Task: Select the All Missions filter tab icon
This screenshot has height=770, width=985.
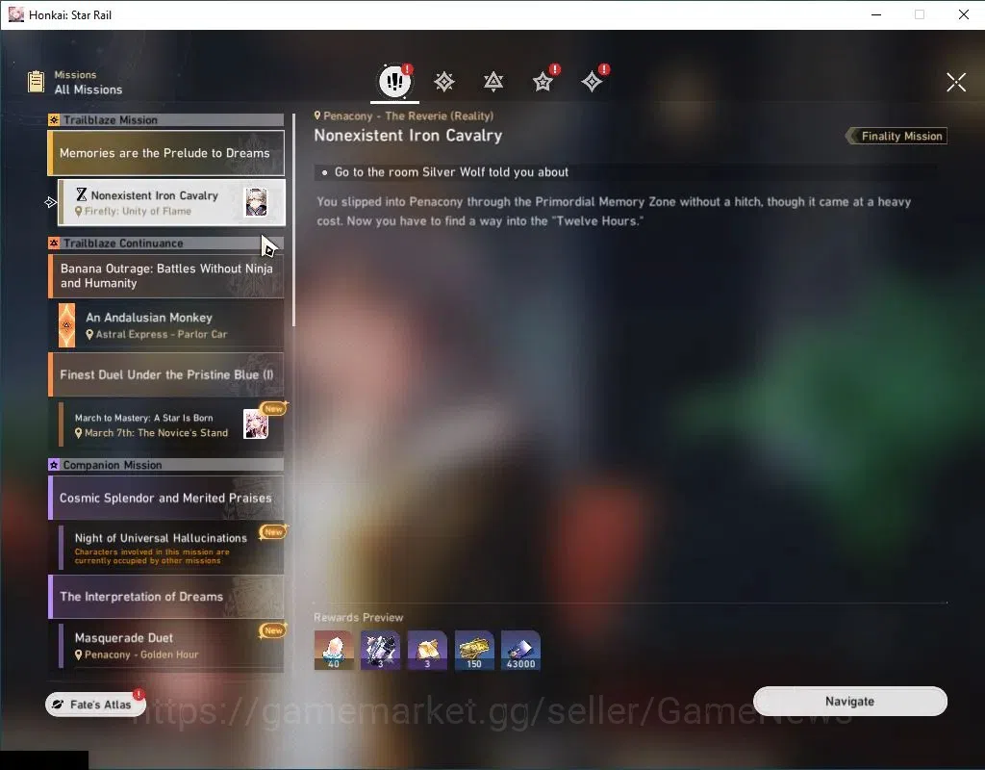Action: click(394, 81)
